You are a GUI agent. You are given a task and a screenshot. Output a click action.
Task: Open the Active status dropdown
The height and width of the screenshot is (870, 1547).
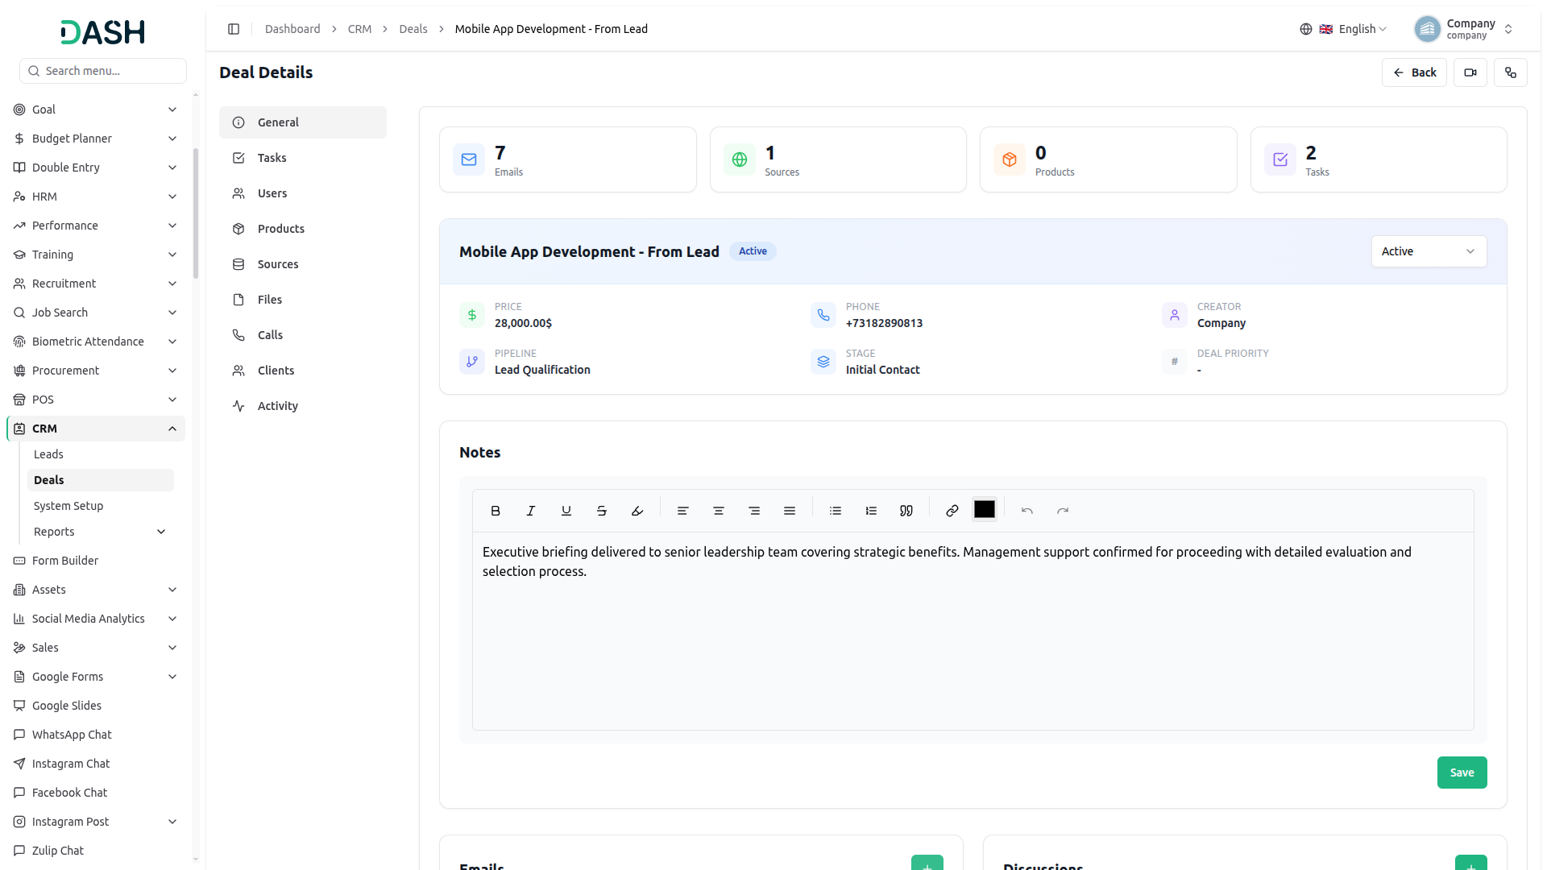coord(1429,251)
